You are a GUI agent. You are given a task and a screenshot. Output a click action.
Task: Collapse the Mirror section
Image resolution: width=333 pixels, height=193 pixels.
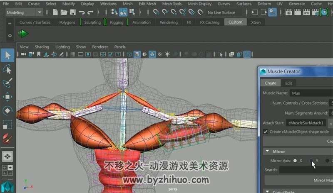(x=267, y=151)
